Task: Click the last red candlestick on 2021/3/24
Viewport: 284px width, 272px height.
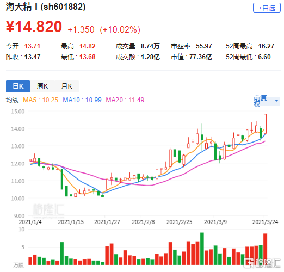Action: pos(265,123)
